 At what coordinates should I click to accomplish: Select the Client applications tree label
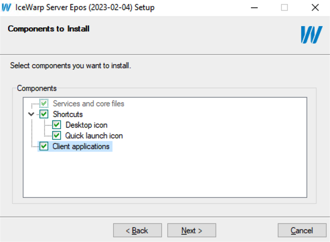[81, 146]
